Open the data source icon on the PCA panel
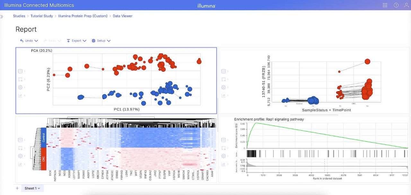This screenshot has width=411, height=195. coord(20,71)
